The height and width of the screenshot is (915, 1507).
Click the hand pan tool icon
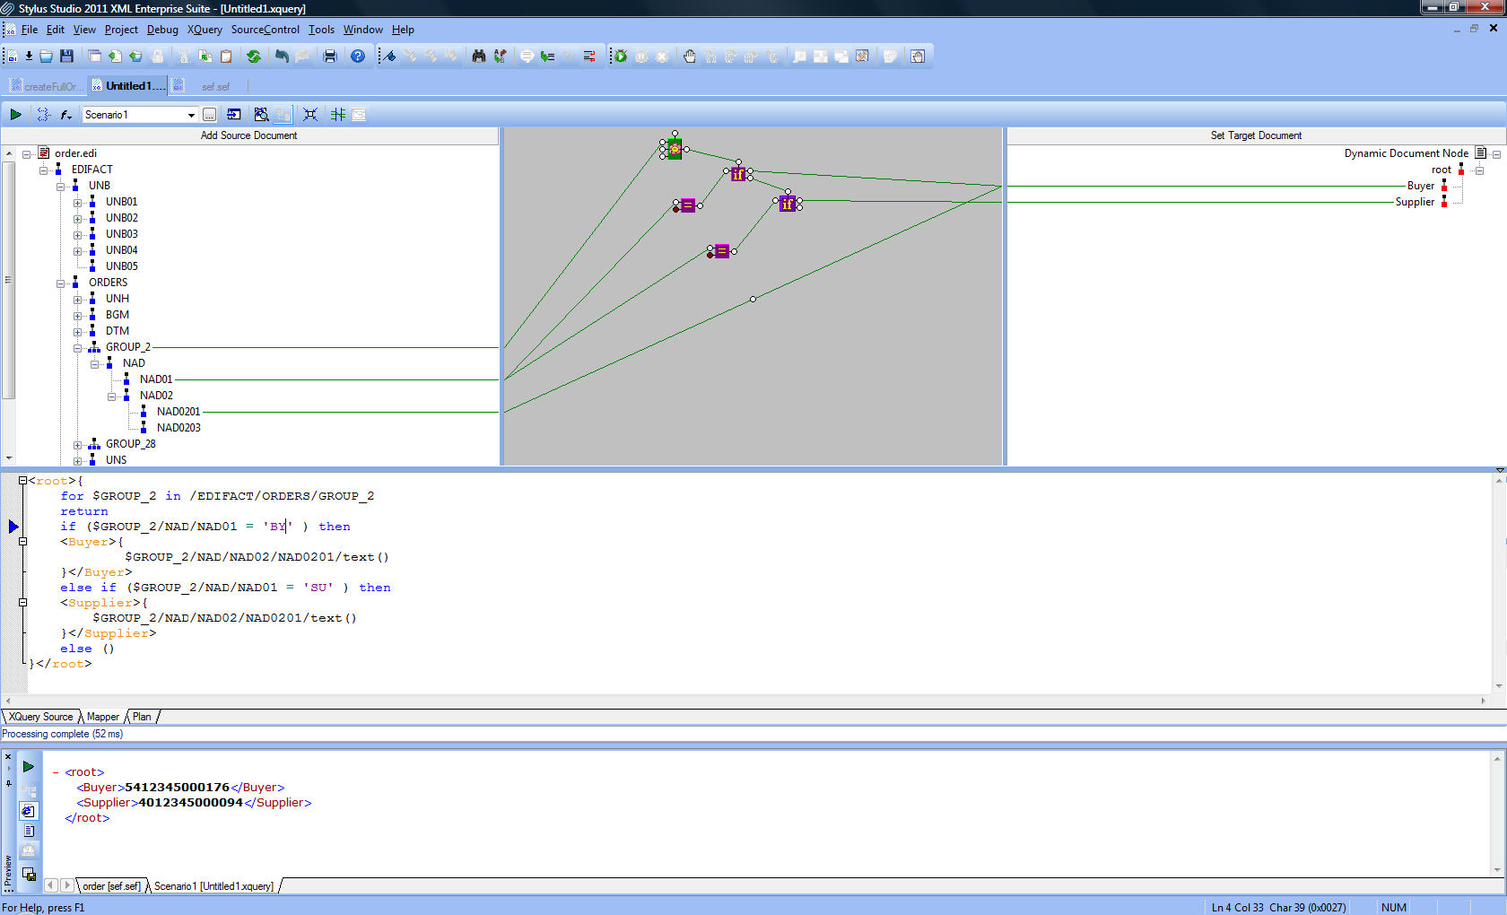tap(689, 57)
